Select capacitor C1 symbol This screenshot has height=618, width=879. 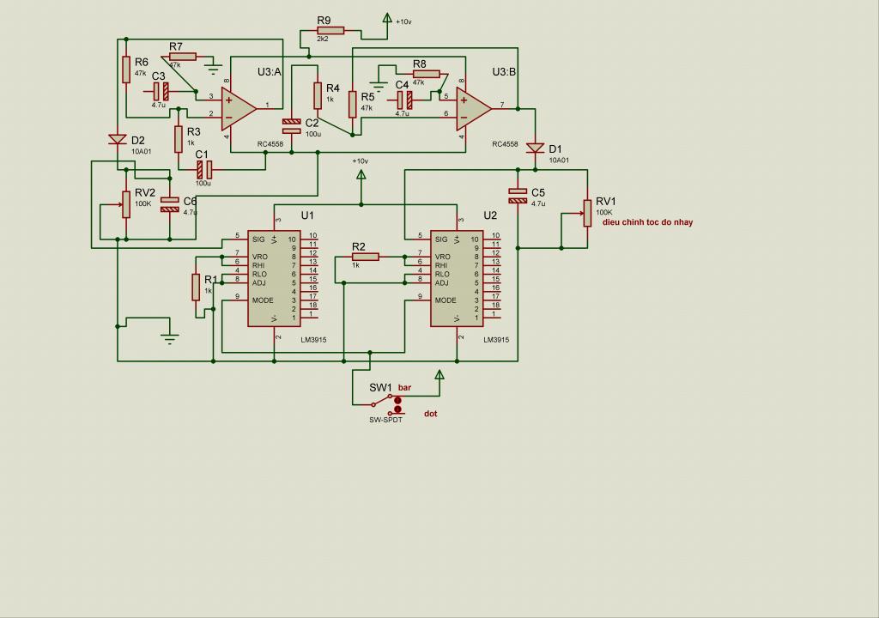coord(204,169)
